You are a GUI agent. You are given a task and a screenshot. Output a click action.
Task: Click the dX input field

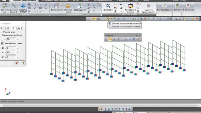coord(11,48)
